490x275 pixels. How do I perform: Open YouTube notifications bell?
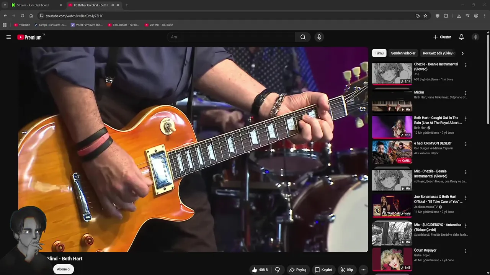click(x=461, y=37)
